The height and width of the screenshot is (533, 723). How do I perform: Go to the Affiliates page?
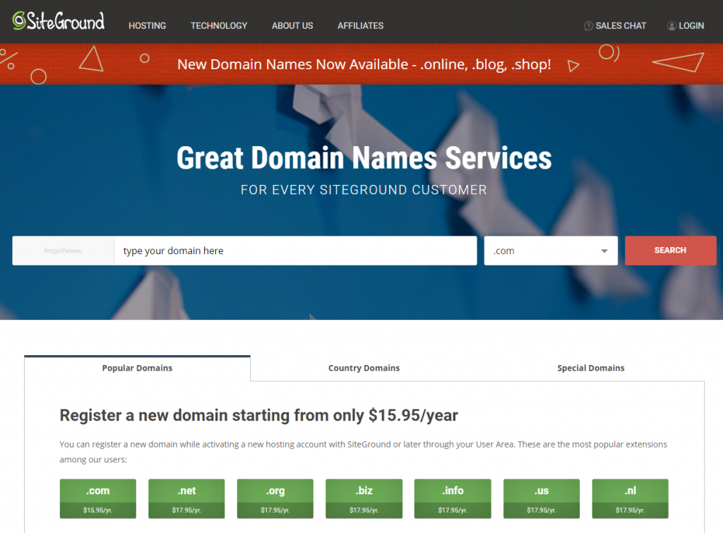361,26
